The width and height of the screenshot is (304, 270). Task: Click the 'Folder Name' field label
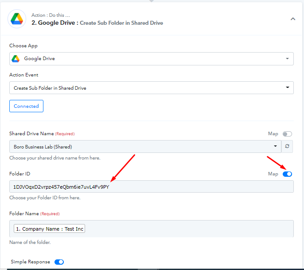coord(24,213)
